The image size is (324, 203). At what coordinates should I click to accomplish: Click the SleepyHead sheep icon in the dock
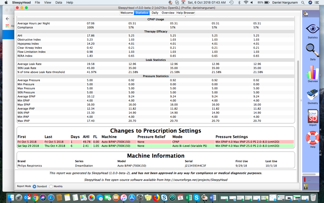(x=204, y=198)
